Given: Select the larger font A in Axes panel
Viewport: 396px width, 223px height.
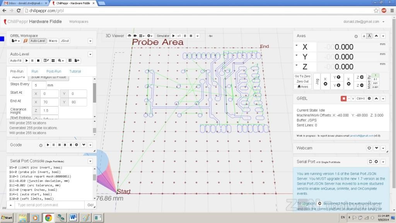Looking at the screenshot, I should tap(369, 36).
